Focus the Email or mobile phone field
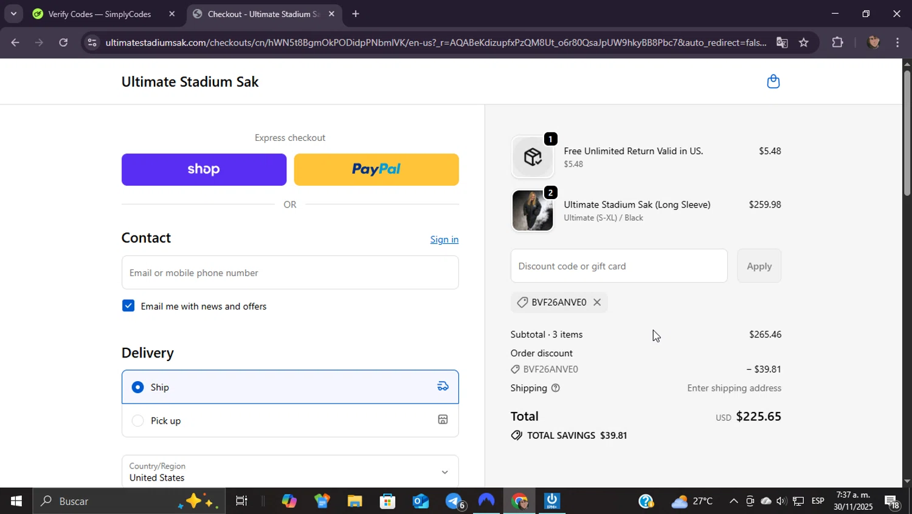912x514 pixels. tap(290, 272)
